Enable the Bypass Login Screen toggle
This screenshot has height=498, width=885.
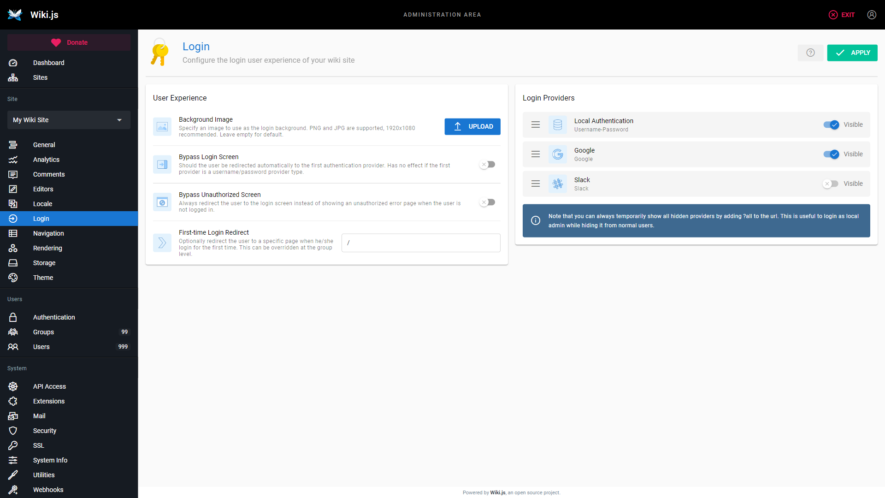487,164
